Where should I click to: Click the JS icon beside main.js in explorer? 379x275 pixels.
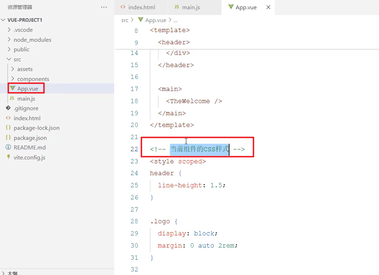pos(12,98)
